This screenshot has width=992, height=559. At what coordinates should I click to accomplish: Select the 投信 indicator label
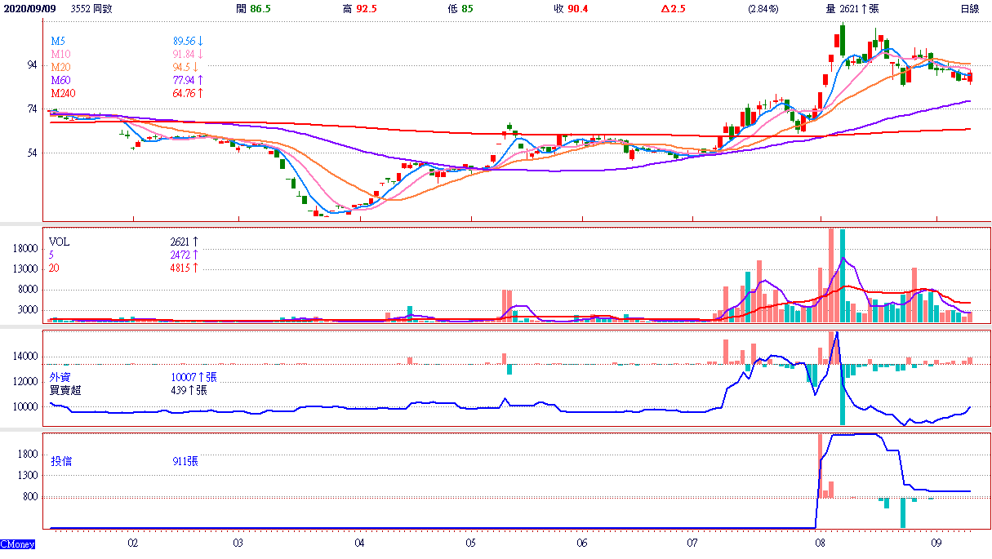click(x=61, y=461)
